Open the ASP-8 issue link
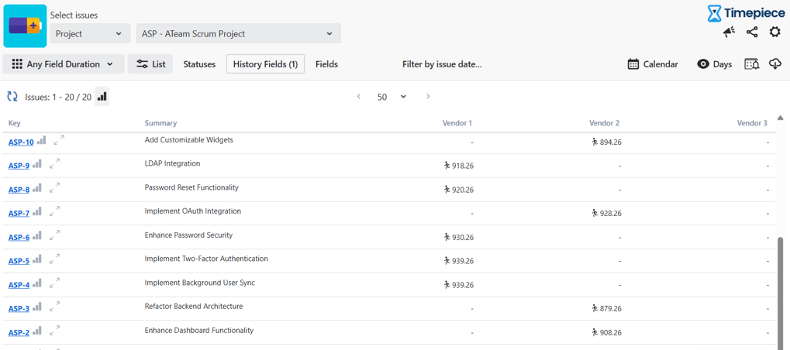This screenshot has width=790, height=350. pos(19,190)
